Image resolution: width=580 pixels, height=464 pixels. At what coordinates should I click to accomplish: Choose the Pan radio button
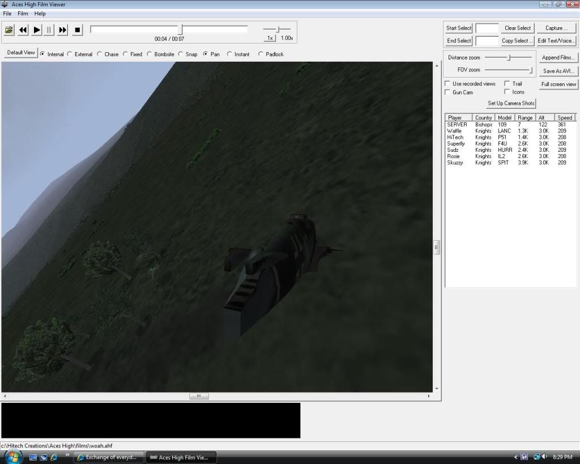coord(205,54)
